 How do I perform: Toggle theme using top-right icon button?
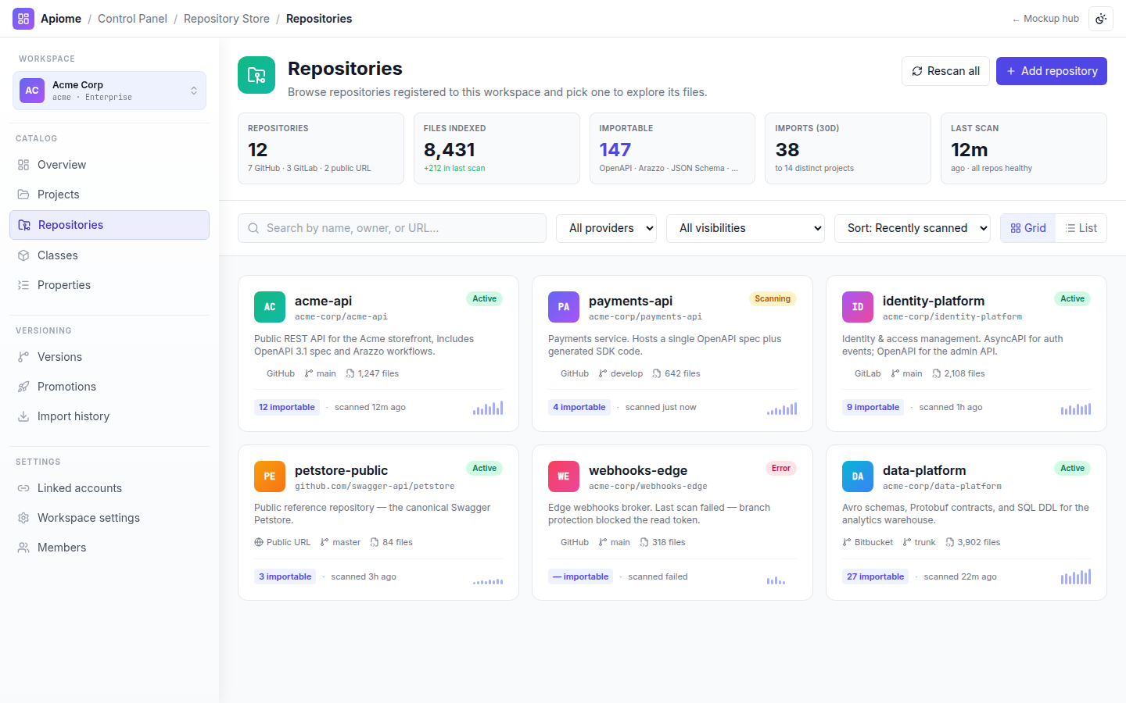(x=1101, y=19)
